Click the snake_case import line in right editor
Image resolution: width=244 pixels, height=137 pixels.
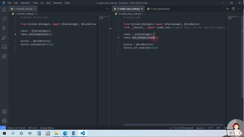tap(175, 27)
